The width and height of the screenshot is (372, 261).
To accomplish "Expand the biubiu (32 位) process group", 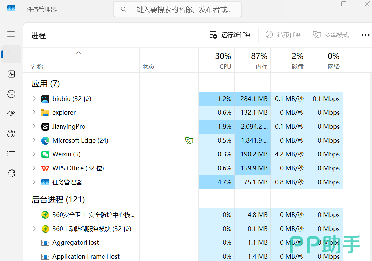I will pos(34,99).
